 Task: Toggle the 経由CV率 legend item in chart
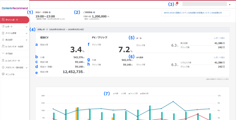[x=144, y=93]
